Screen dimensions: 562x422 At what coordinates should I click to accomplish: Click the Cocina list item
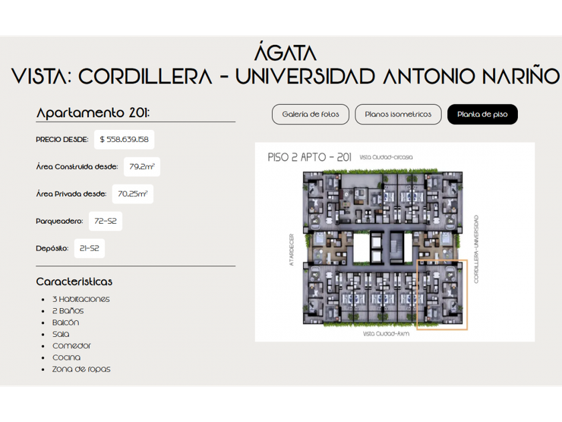pos(67,358)
